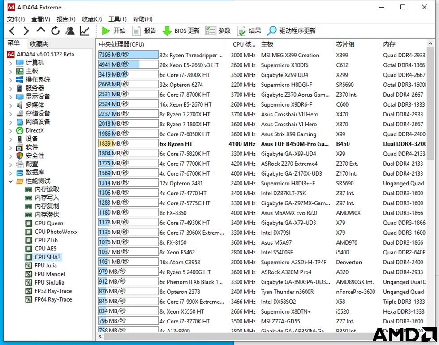The height and width of the screenshot is (345, 439).
Task: Select the 6x Ryzen HT row
Action: pyautogui.click(x=262, y=144)
